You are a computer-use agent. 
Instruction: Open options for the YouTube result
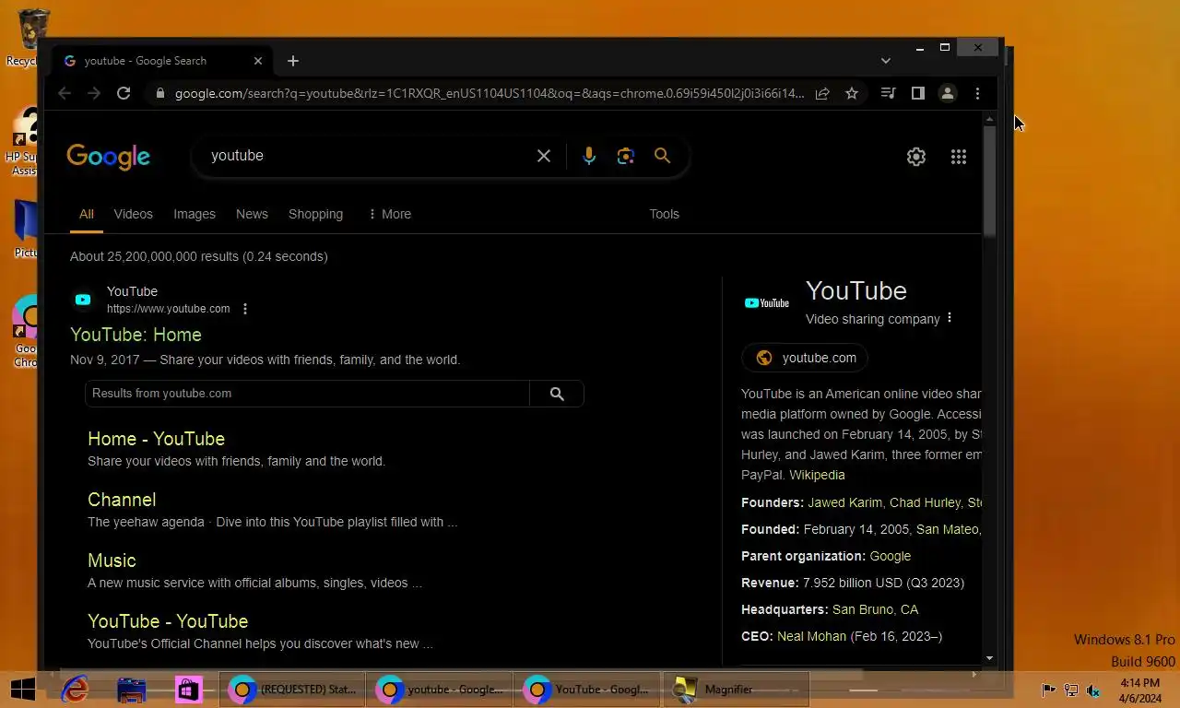coord(245,309)
